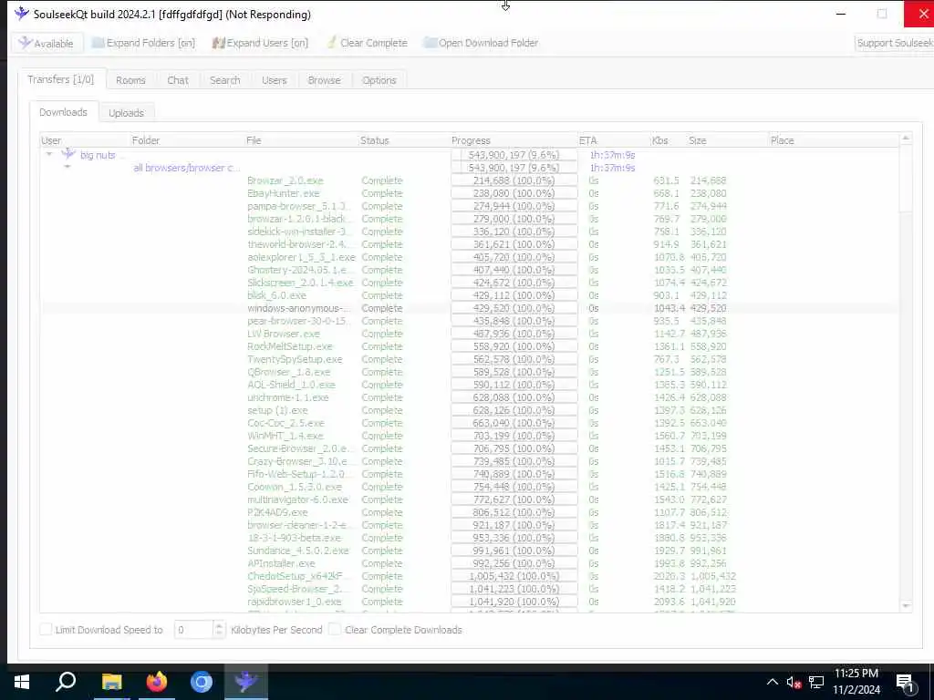Image resolution: width=934 pixels, height=700 pixels.
Task: Click the Clear Complete broom icon
Action: (x=332, y=42)
